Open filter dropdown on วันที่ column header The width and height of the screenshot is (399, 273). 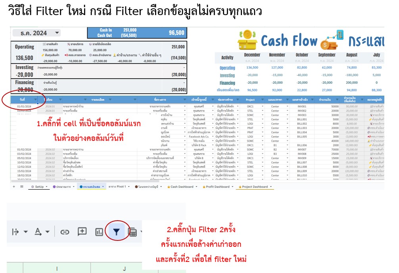35,99
